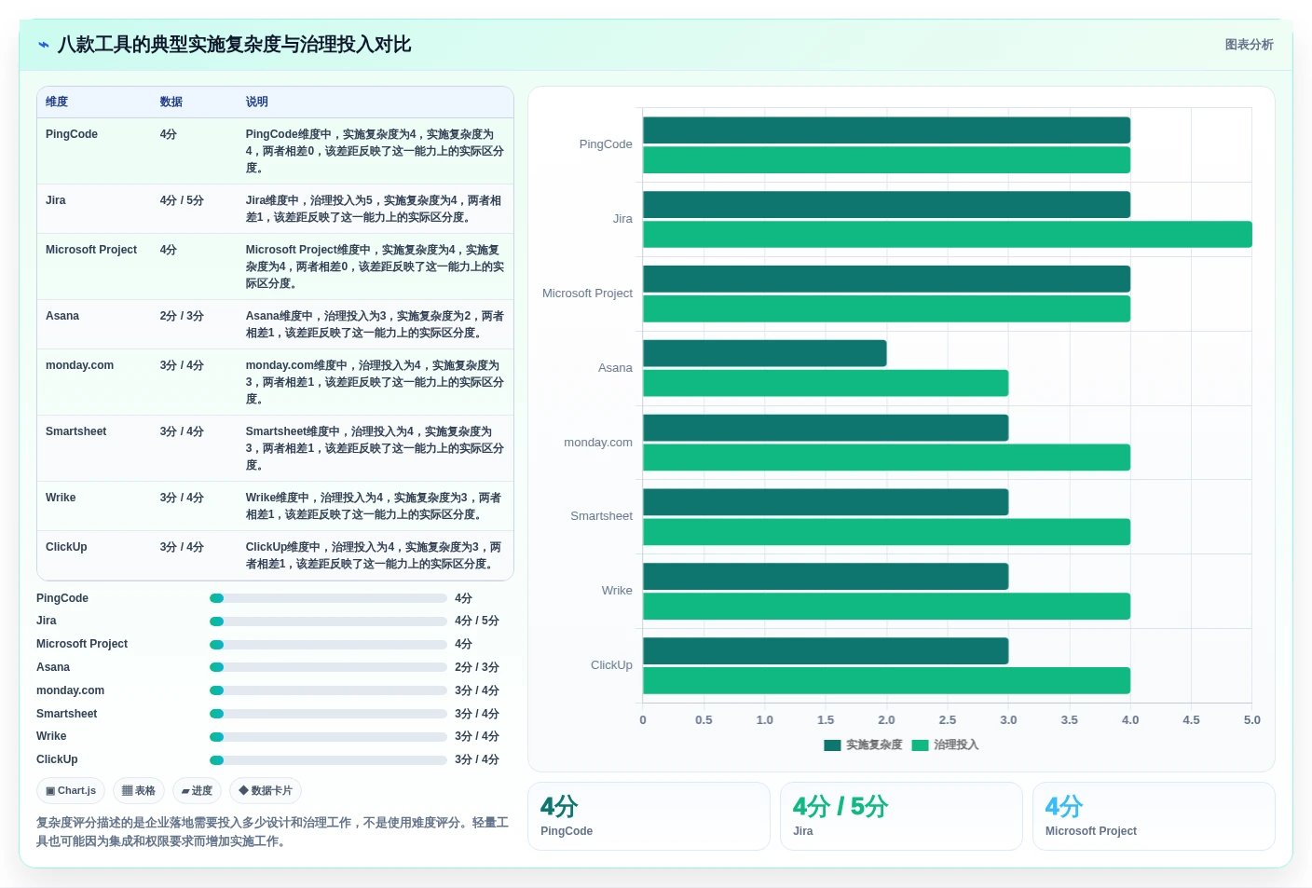Click the Wrike progress bar
Screen dimensions: 1312x888
coord(328,737)
